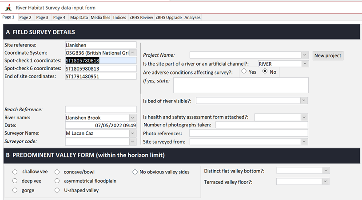Switch to the Analyses tab

[192, 17]
